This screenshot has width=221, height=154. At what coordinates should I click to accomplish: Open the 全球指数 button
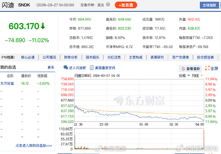click(209, 5)
